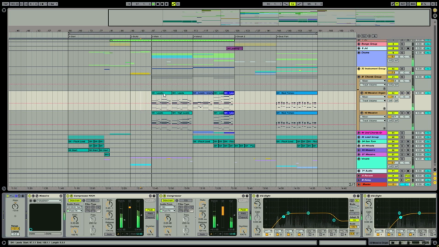Select the B Delay return track
Viewport: 439px width, 247px height.
coord(372,180)
